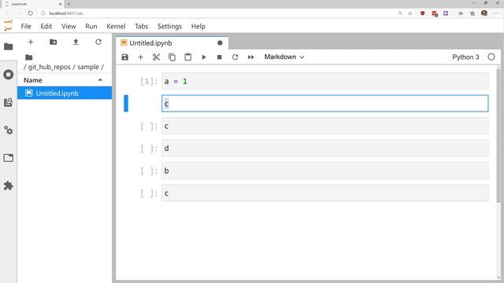
Task: Open the Commands palette sidebar icon
Action: point(9,102)
